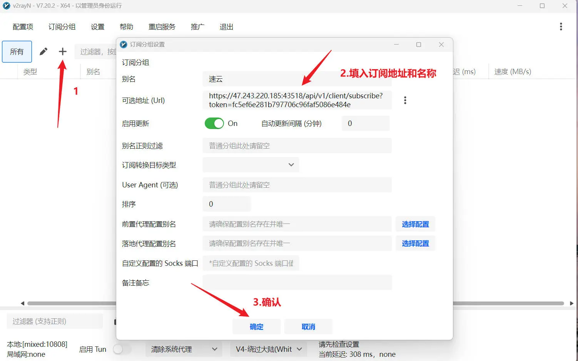Select the pencil edit icon
Viewport: 578px width, 361px height.
tap(43, 51)
